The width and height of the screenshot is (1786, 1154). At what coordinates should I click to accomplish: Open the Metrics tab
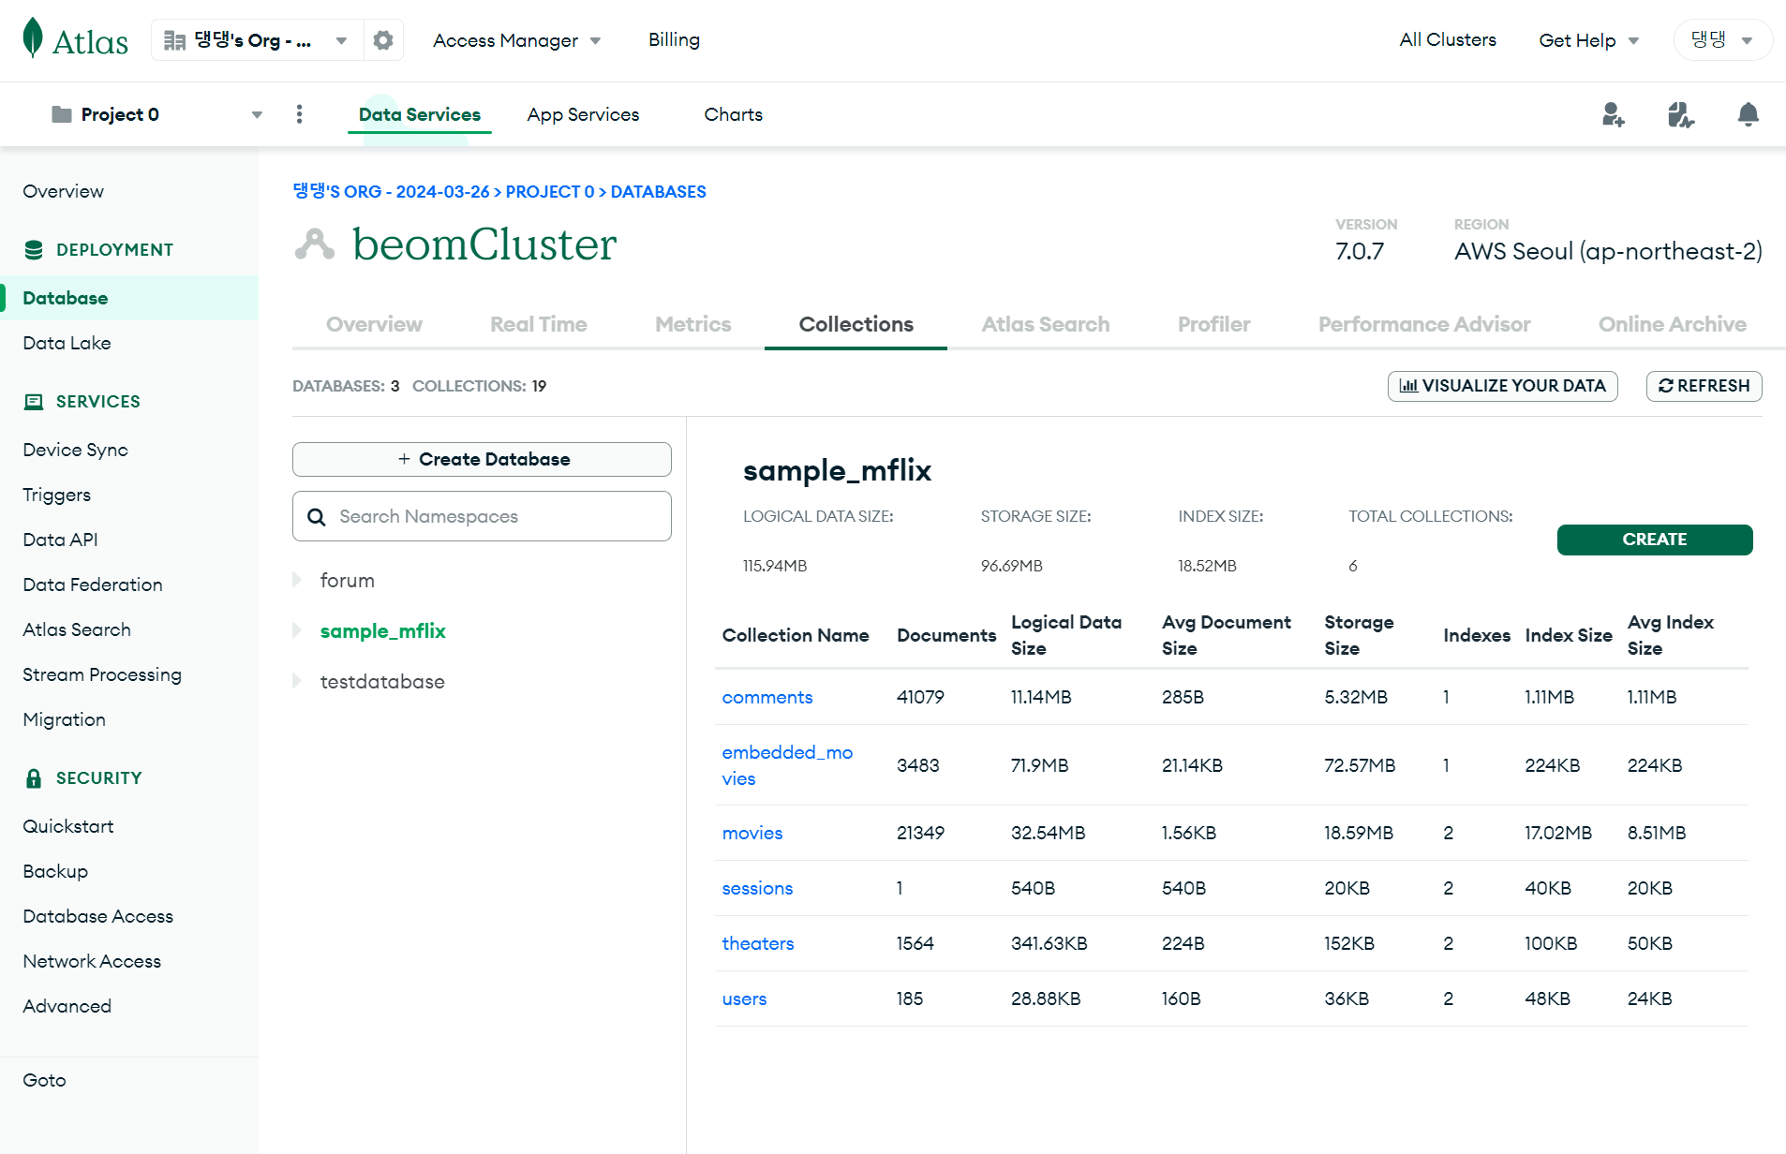pos(693,324)
